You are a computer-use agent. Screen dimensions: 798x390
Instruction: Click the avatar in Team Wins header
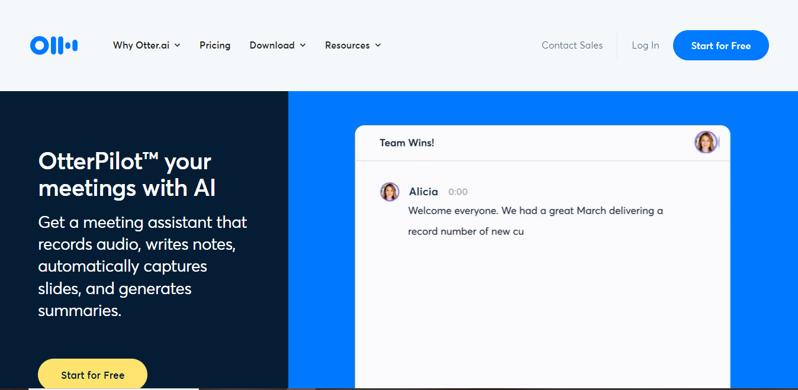[x=706, y=142]
